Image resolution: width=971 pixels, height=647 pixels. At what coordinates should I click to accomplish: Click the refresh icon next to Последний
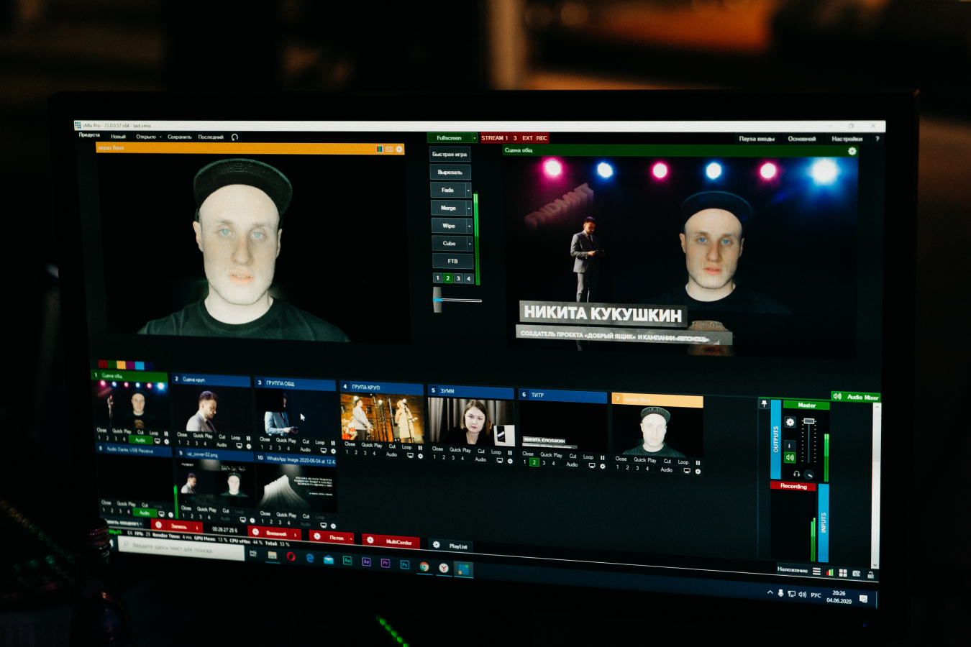(234, 137)
